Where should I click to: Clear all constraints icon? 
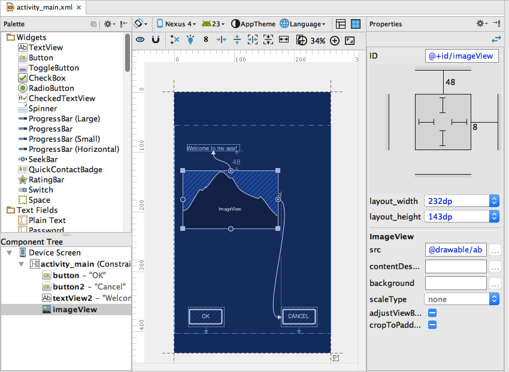coord(175,40)
